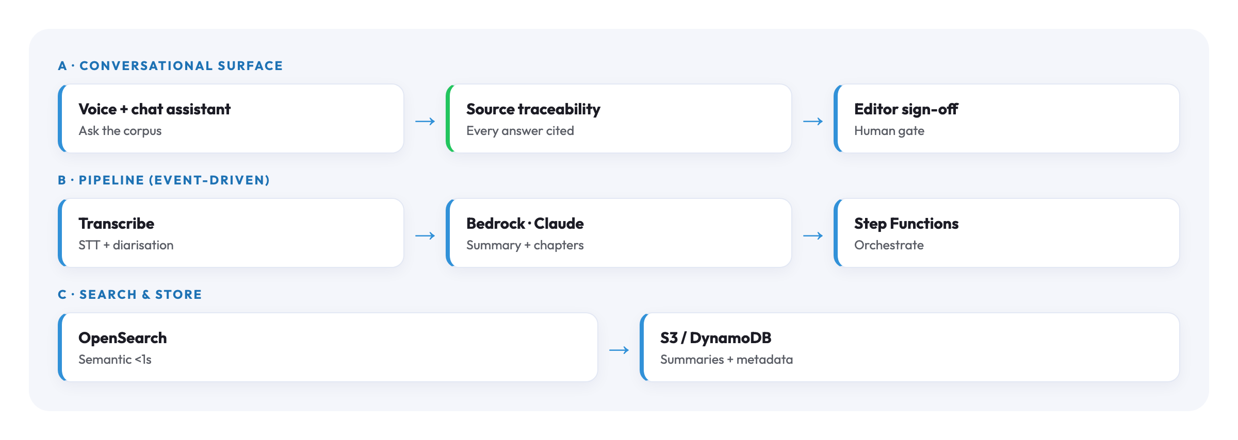The image size is (1238, 440).
Task: Click the A · Conversational Surface heading
Action: point(170,66)
